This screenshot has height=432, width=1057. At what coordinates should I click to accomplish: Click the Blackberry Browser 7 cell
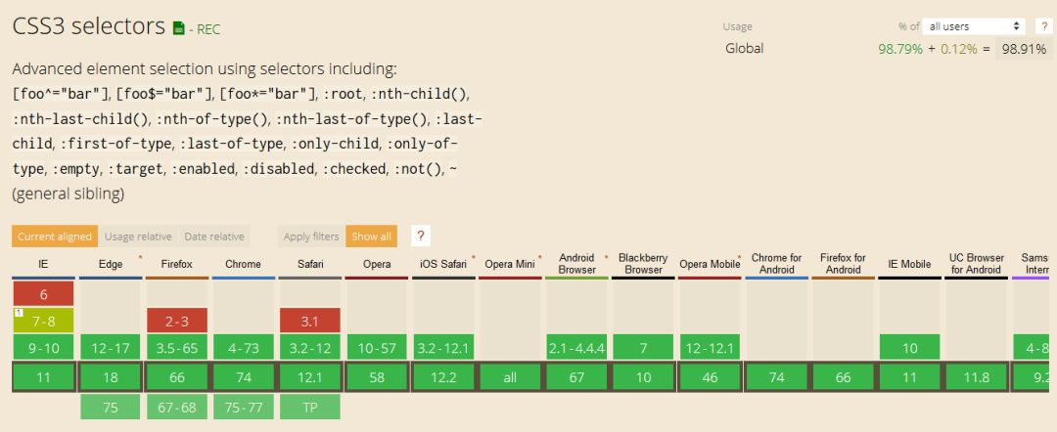(x=643, y=347)
